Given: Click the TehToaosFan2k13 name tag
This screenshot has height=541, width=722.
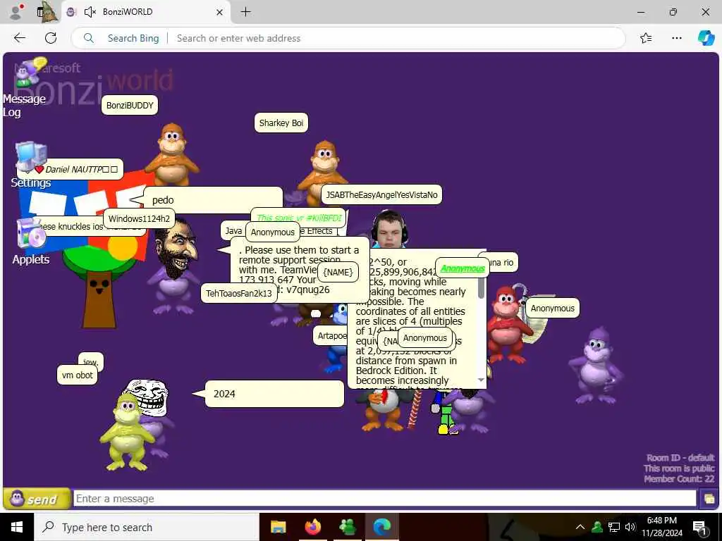Looking at the screenshot, I should [239, 294].
